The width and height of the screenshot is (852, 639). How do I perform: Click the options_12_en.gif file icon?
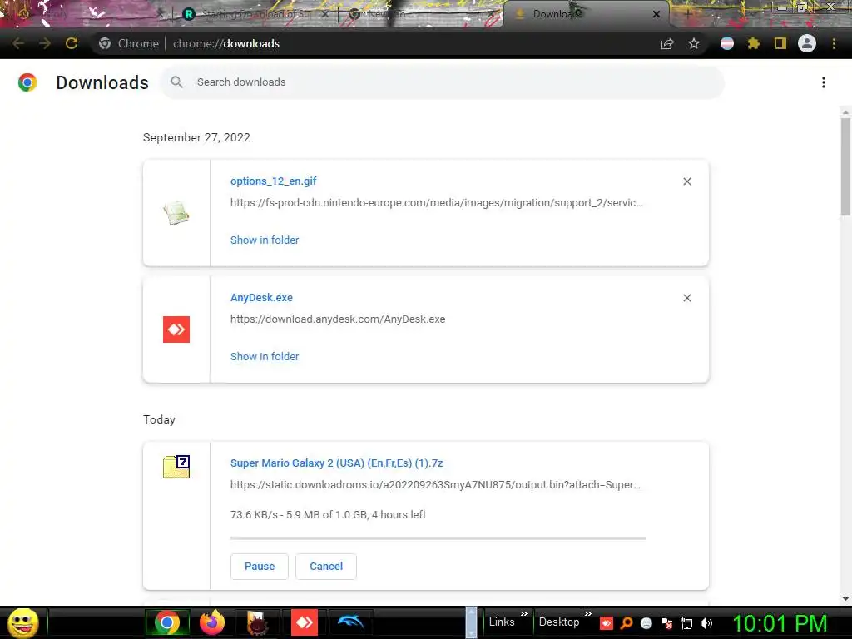tap(176, 212)
